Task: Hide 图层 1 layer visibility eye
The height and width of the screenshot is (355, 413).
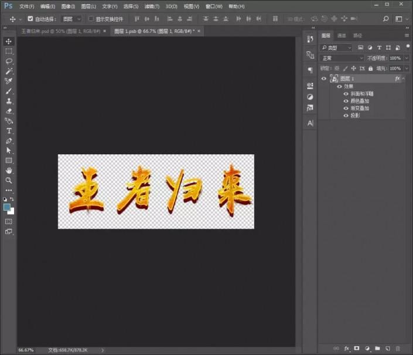Action: [x=323, y=79]
